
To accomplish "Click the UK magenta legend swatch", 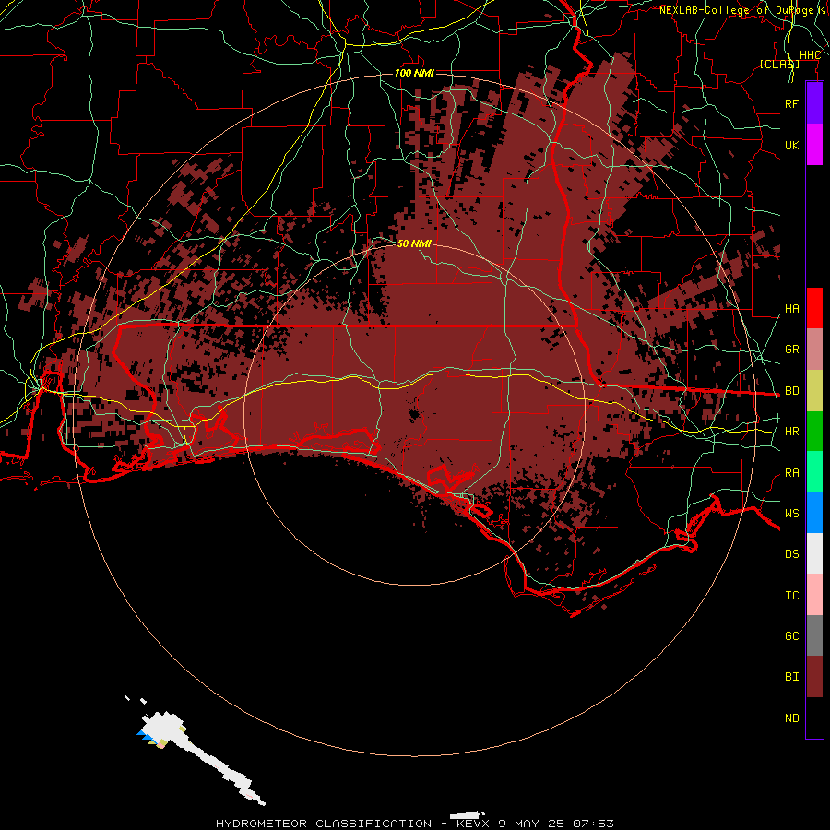I will pos(814,145).
